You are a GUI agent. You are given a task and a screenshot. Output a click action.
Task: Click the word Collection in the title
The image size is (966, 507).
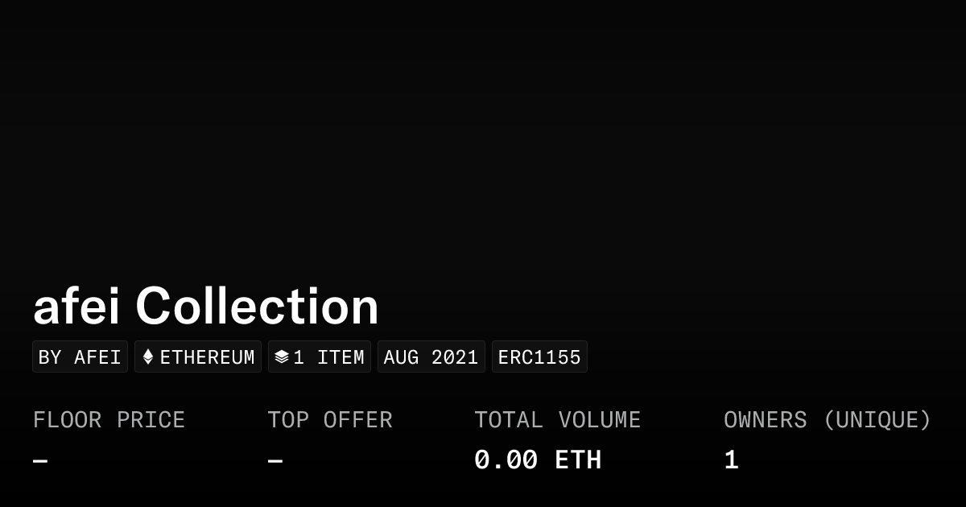[257, 307]
